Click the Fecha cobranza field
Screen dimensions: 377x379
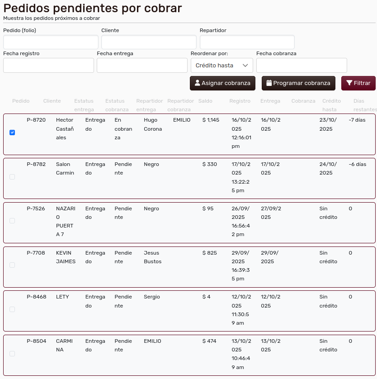(x=302, y=65)
